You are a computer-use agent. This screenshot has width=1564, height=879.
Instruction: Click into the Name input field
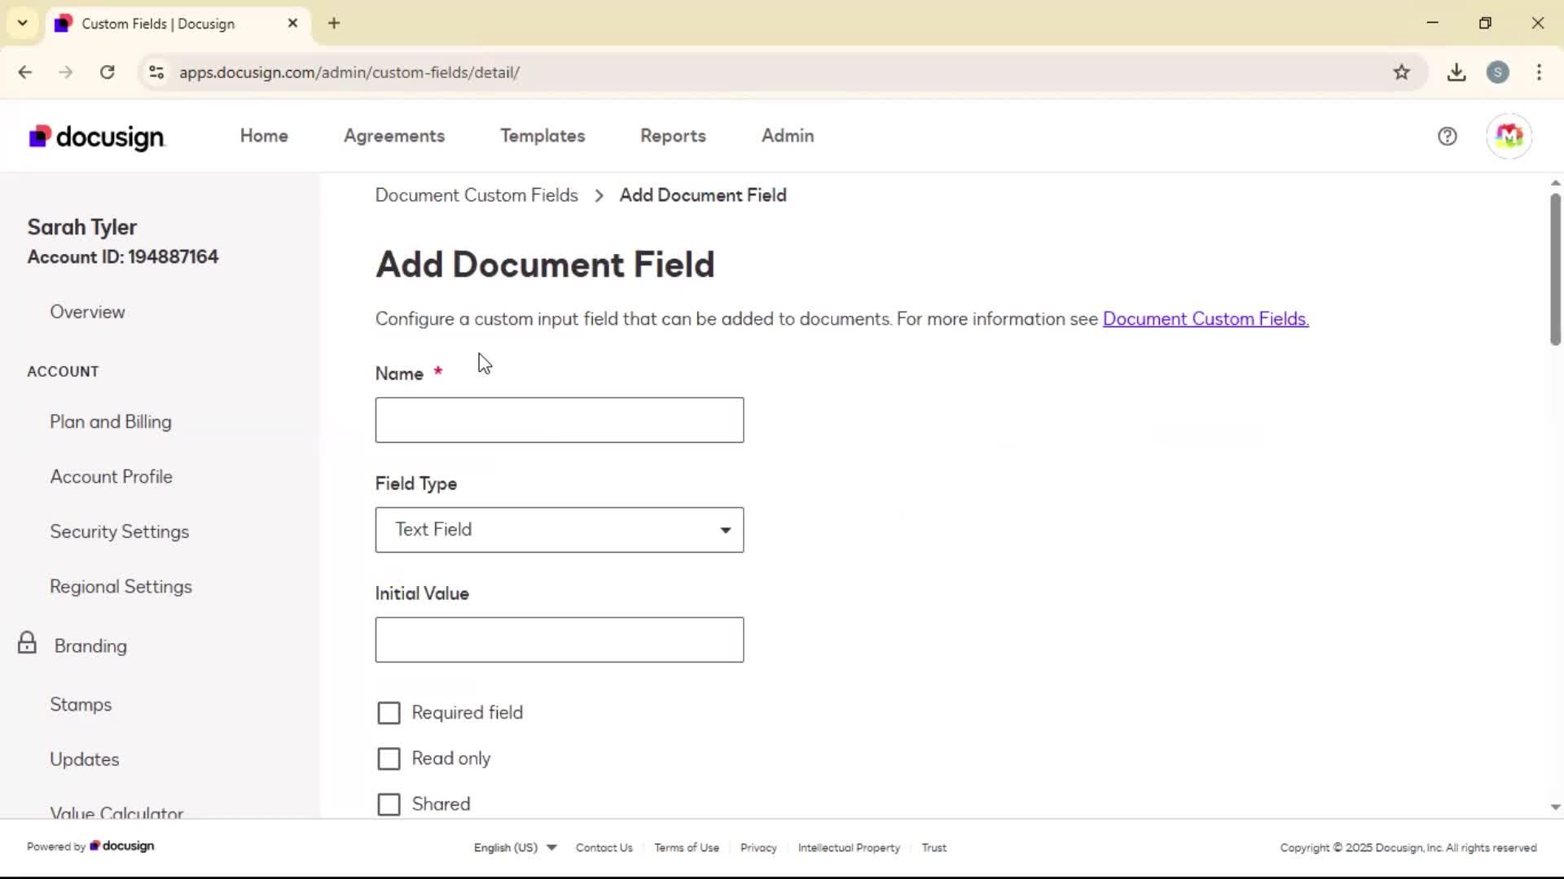559,420
